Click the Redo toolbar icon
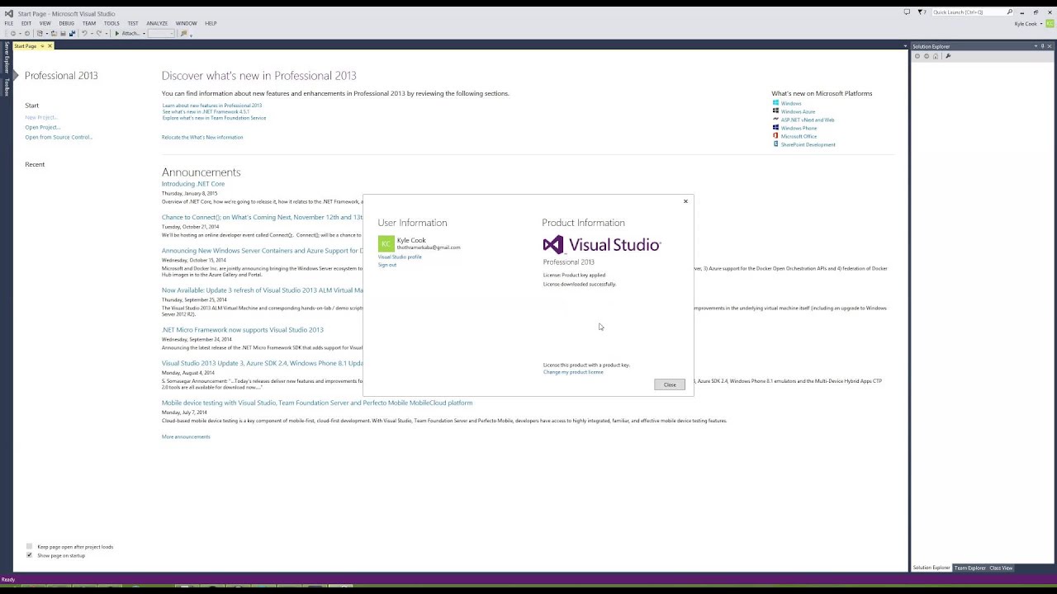This screenshot has height=594, width=1057. 99,34
